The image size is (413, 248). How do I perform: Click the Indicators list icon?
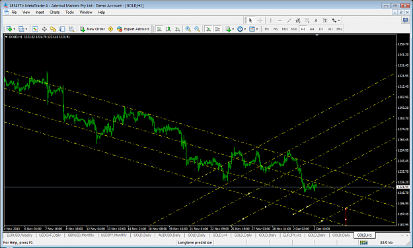pos(228,29)
